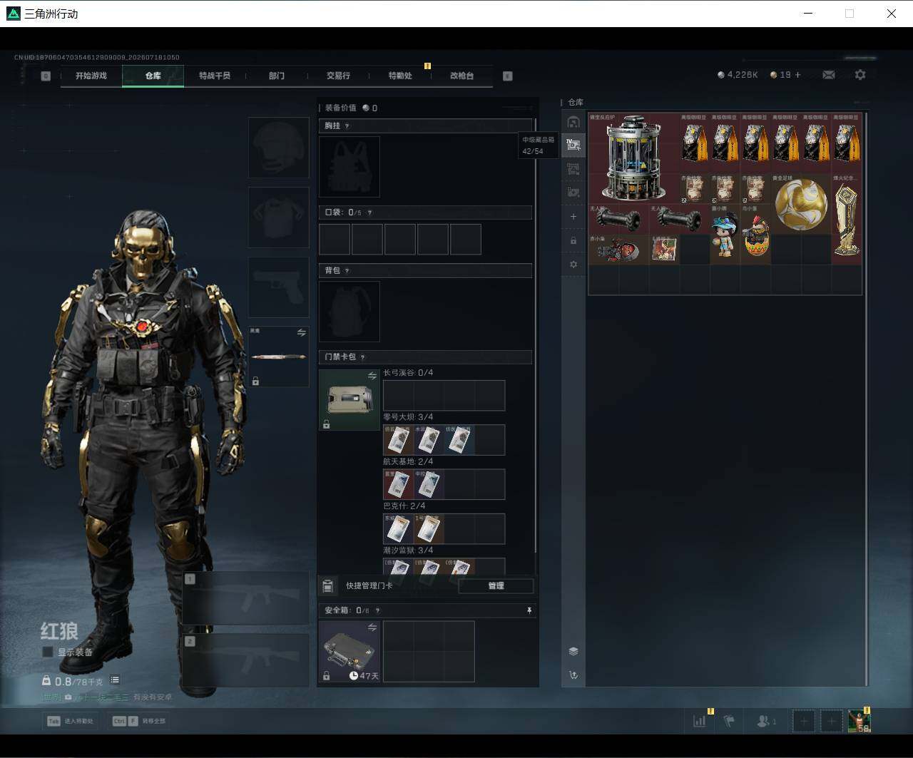Image resolution: width=913 pixels, height=758 pixels.
Task: Open the 背包 help question mark
Action: (x=347, y=271)
